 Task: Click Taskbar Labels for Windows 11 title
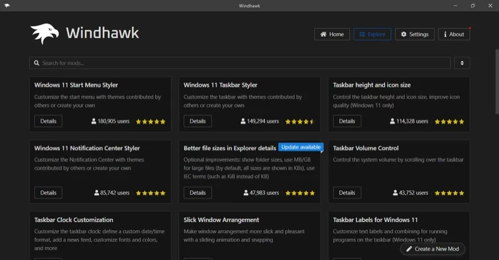click(375, 220)
